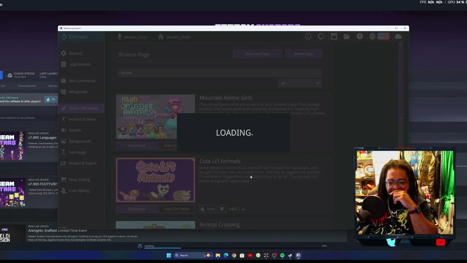The image size is (467, 263).
Task: Open uTorrent from taskbar
Action: [x=258, y=255]
